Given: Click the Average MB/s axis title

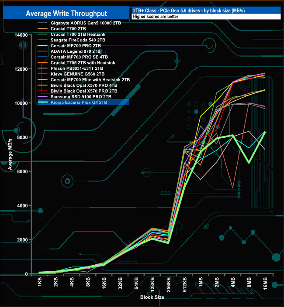Looking at the screenshot, I should 10,154.
